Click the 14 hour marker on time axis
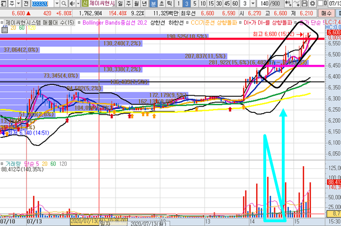341x226 pixels. pyautogui.click(x=252, y=222)
